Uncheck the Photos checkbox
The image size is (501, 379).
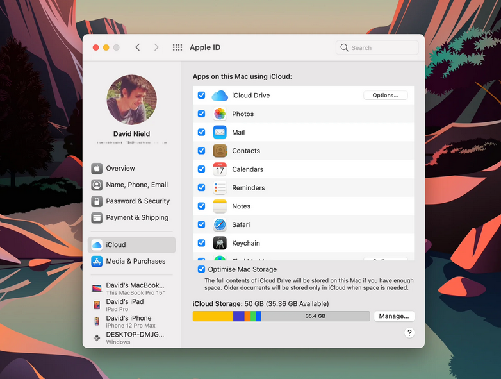[201, 114]
